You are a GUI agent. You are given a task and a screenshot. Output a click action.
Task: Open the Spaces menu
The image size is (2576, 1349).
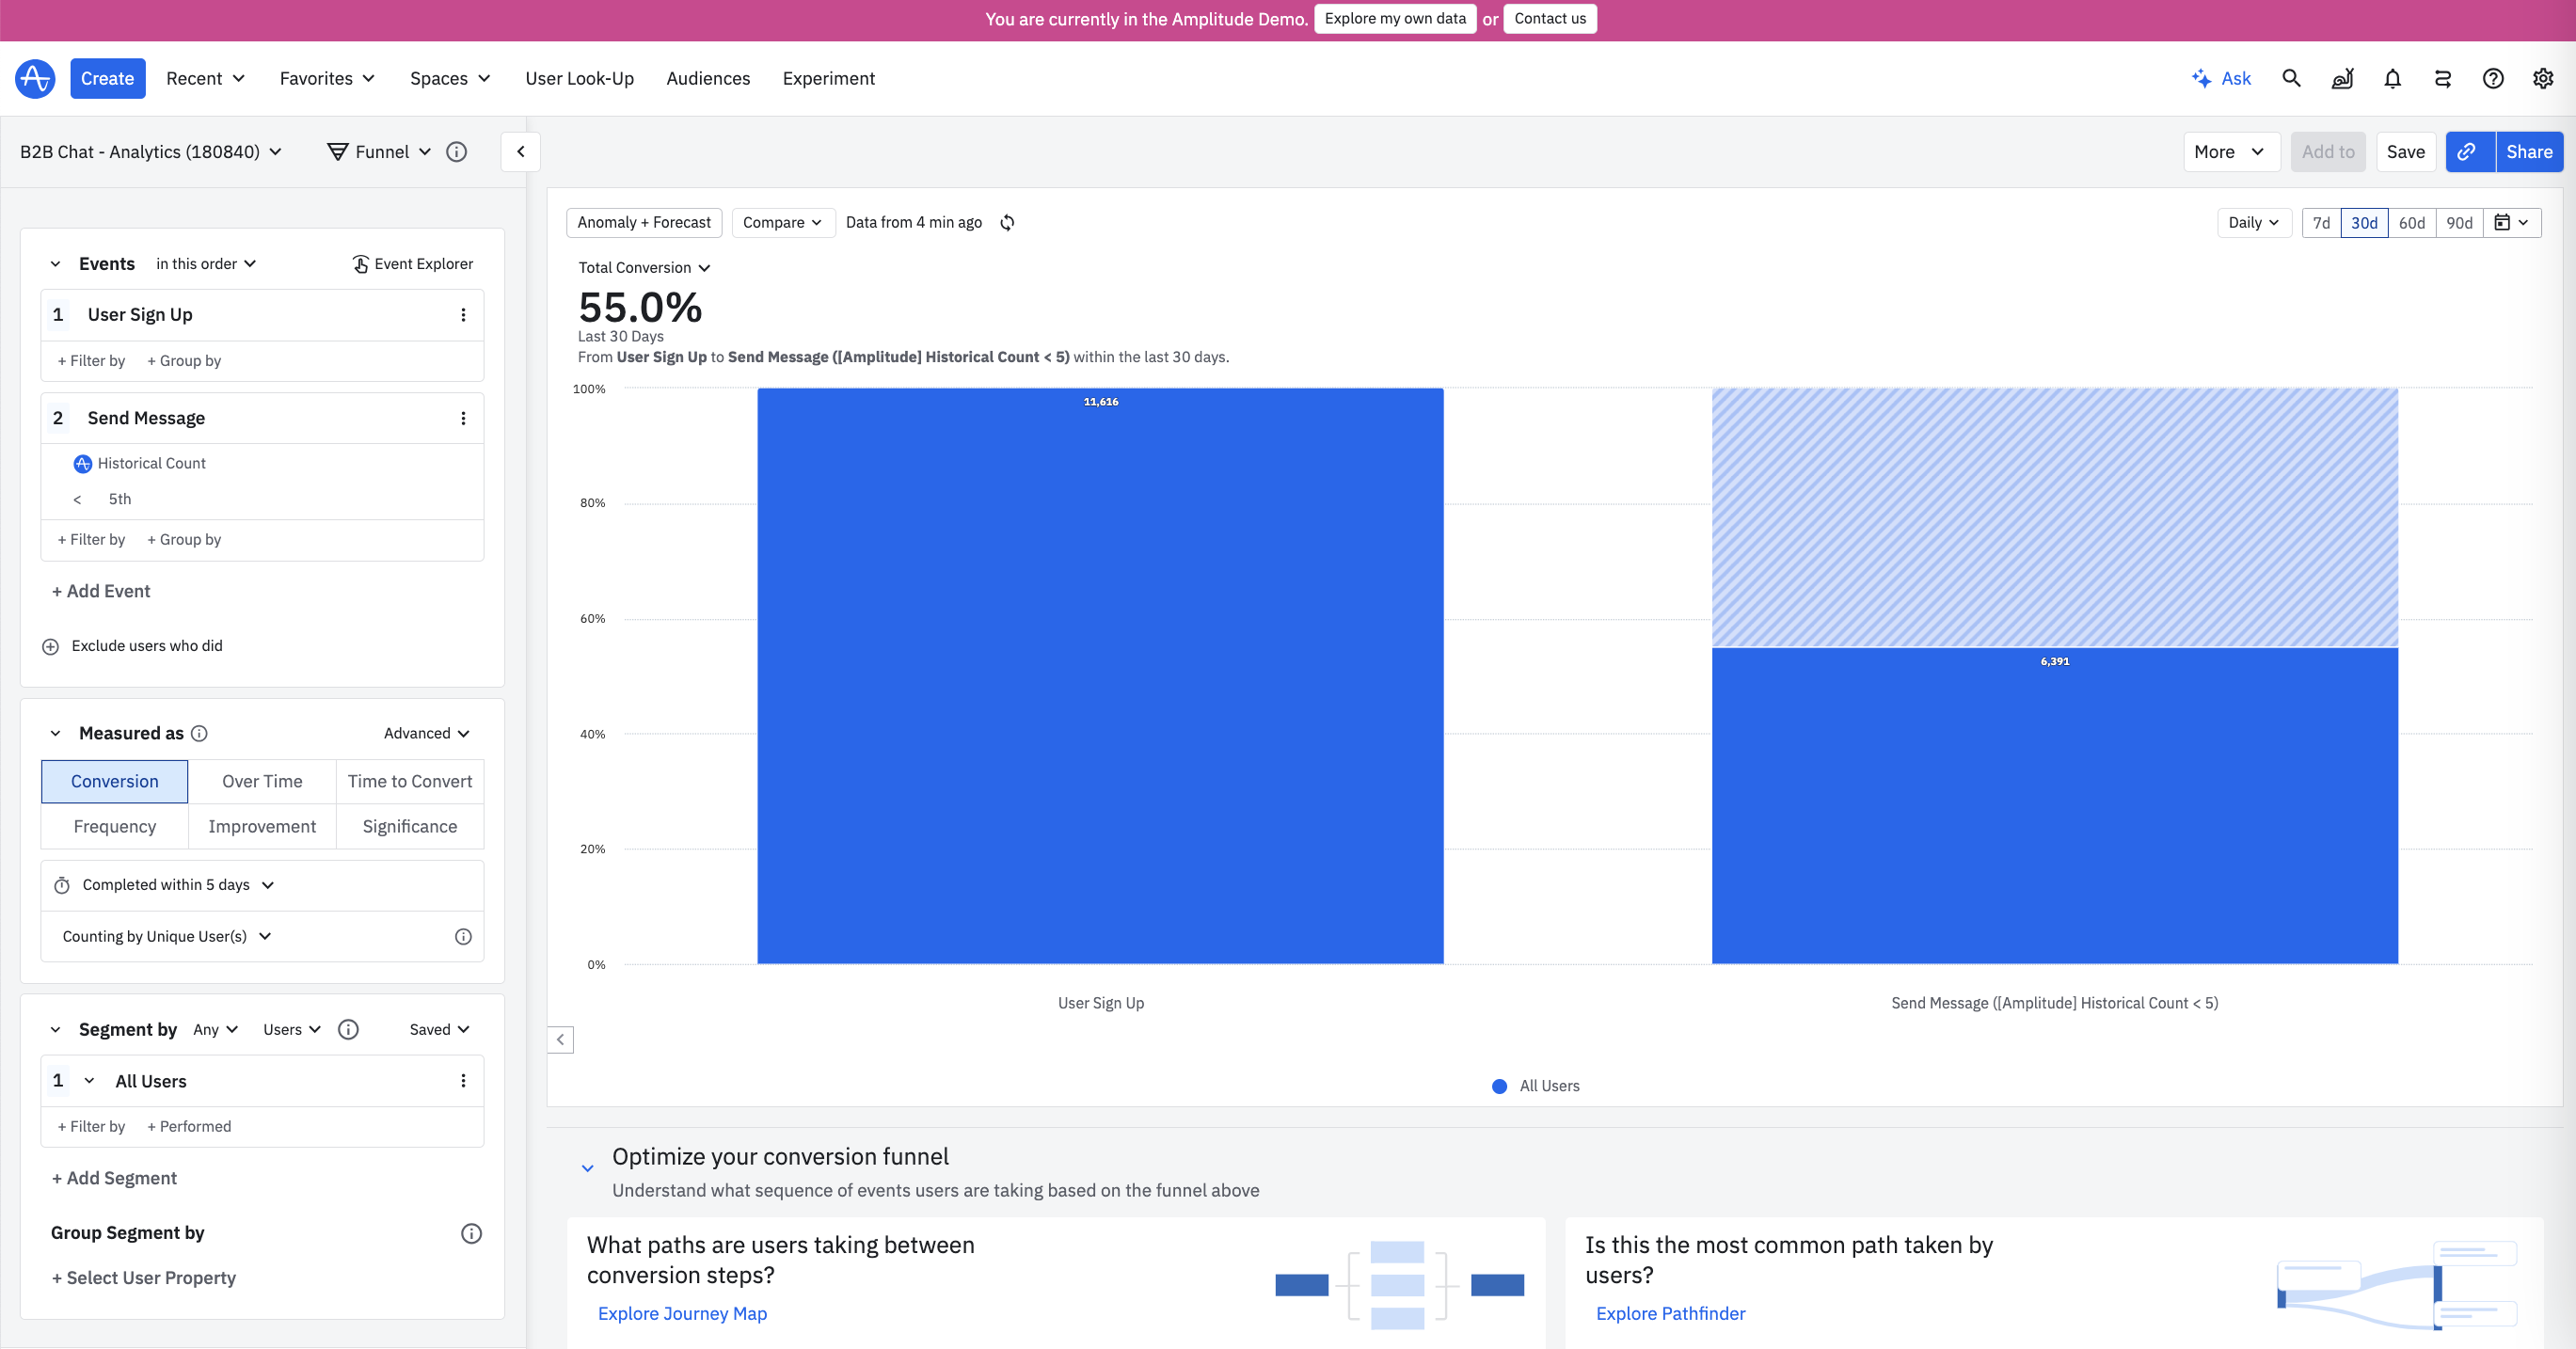(449, 78)
